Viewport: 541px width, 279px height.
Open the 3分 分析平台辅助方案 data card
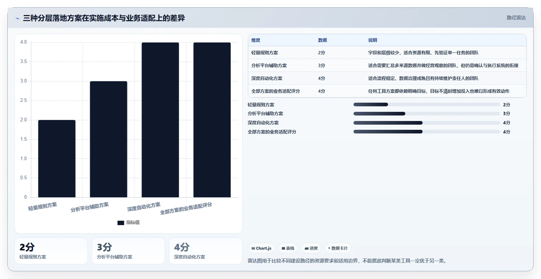(x=128, y=251)
